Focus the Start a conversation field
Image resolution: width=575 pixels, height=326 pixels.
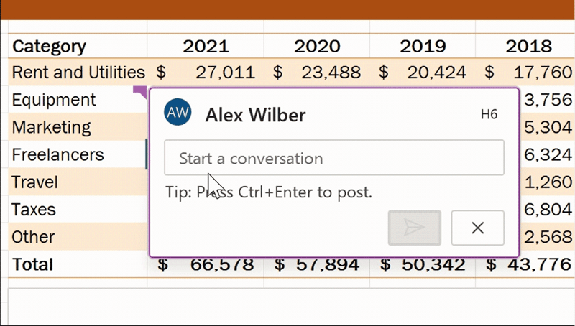tap(334, 157)
